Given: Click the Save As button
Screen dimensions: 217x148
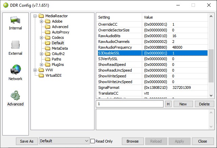Looking at the screenshot, I should coord(27,141).
